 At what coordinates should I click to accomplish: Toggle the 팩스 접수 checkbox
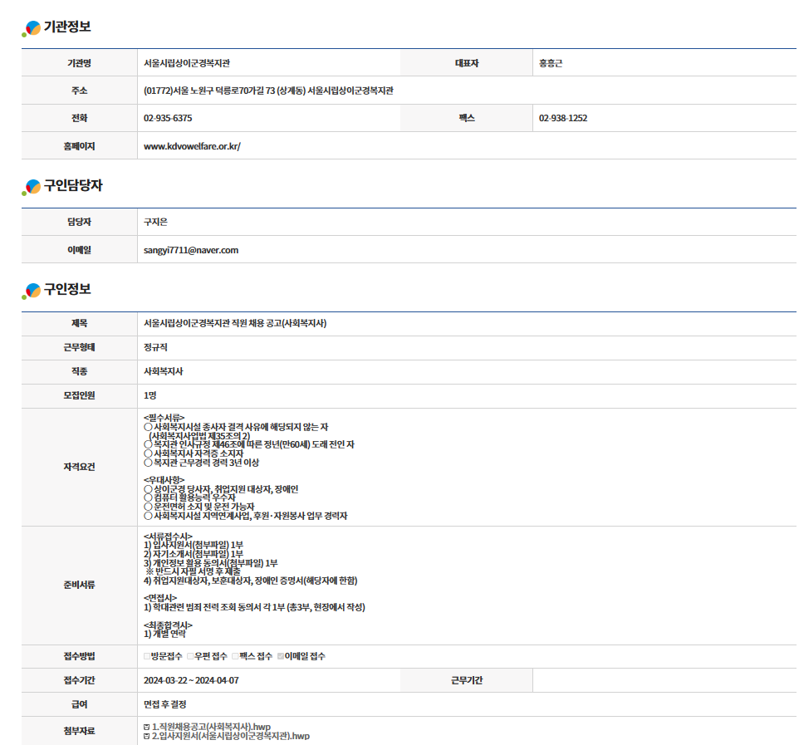tap(235, 656)
